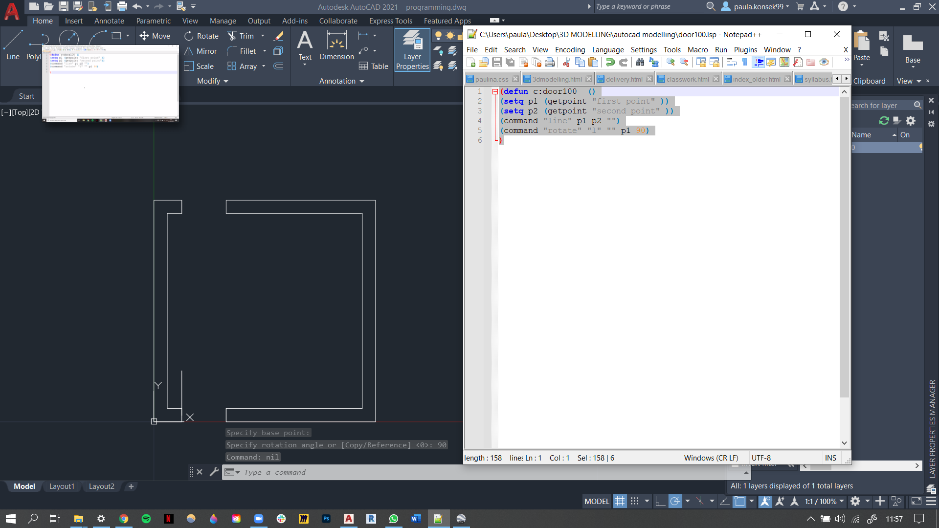Open Notepad++ Plugins menu
Image resolution: width=939 pixels, height=528 pixels.
pyautogui.click(x=745, y=50)
